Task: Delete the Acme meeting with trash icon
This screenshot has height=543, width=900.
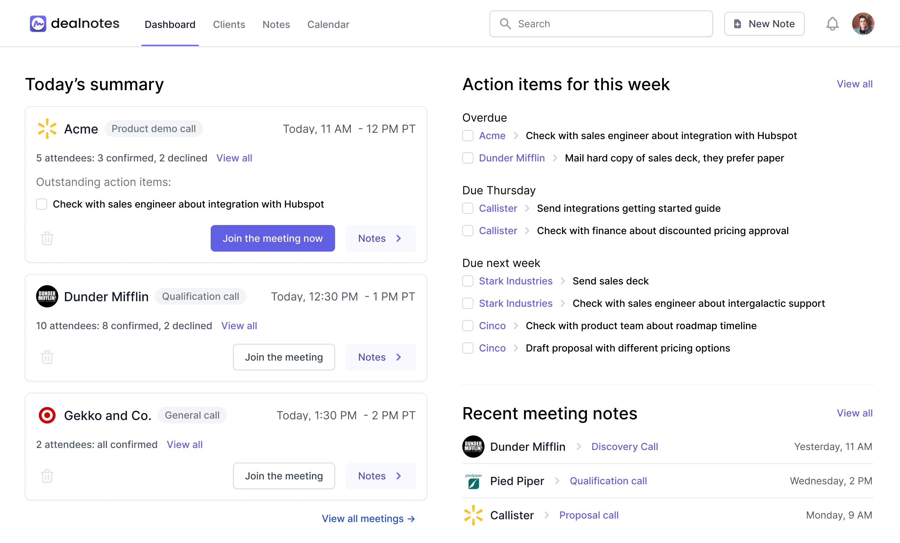Action: (47, 238)
